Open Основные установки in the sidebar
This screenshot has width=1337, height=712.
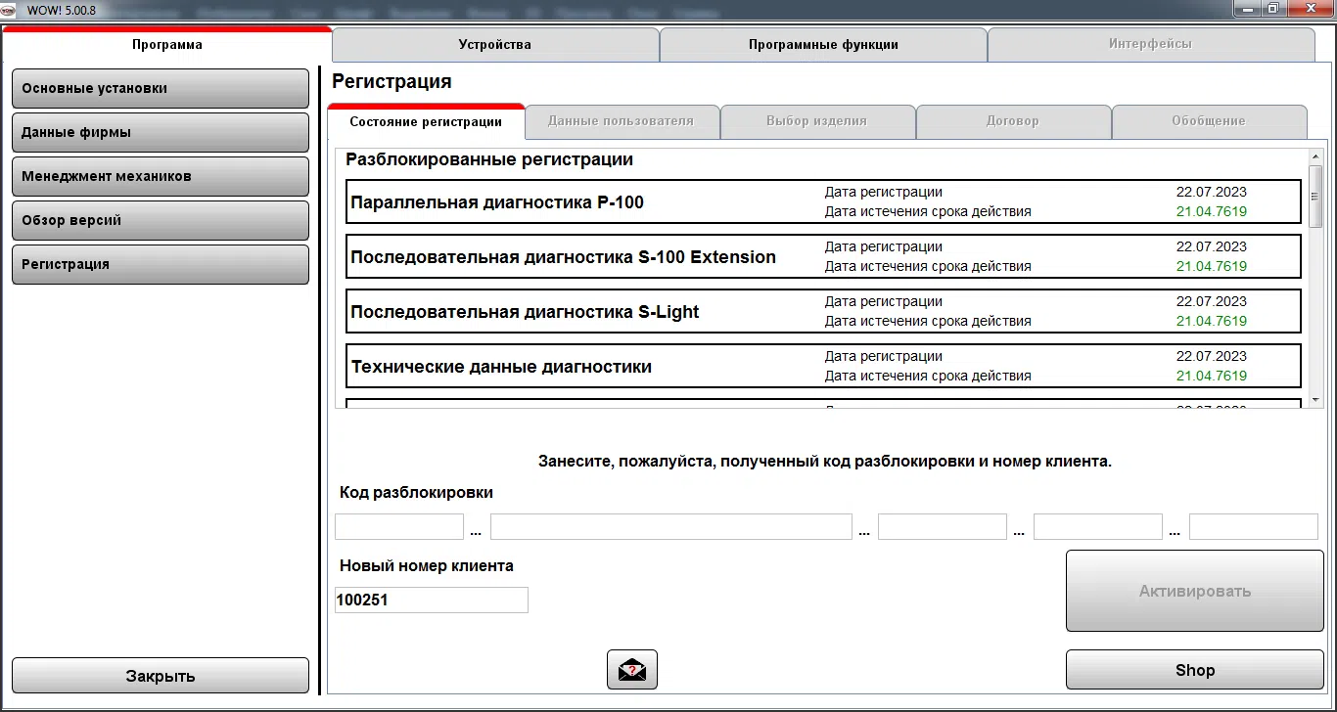160,88
